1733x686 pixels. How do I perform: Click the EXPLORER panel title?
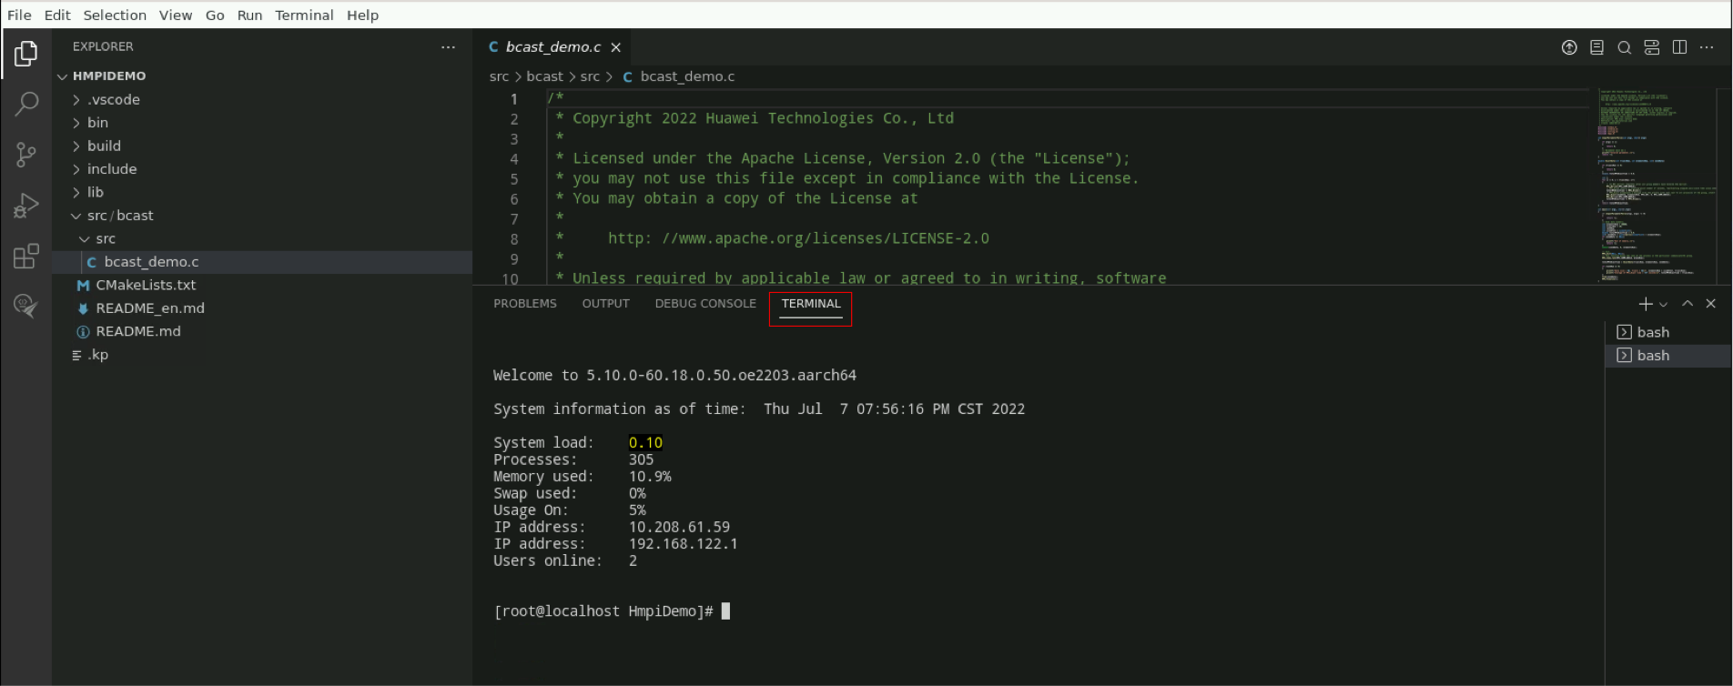click(x=103, y=46)
